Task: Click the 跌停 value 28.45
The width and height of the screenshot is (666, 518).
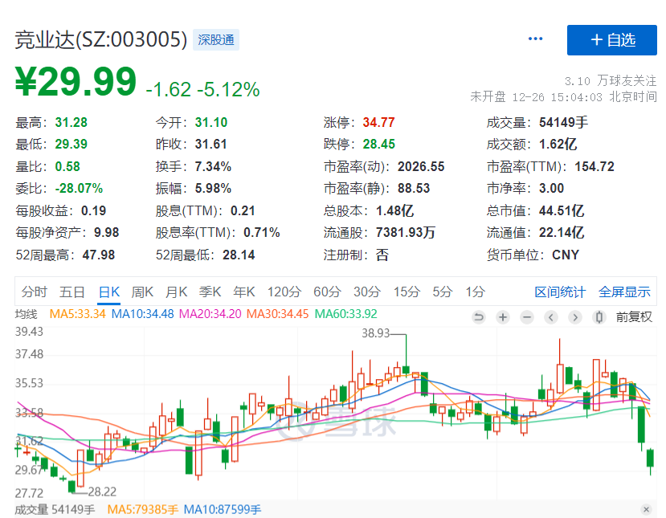Action: click(379, 145)
